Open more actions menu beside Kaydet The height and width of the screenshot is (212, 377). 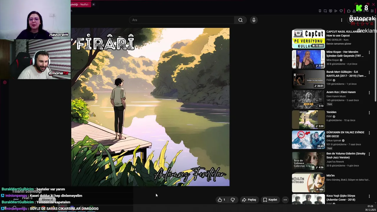click(285, 200)
